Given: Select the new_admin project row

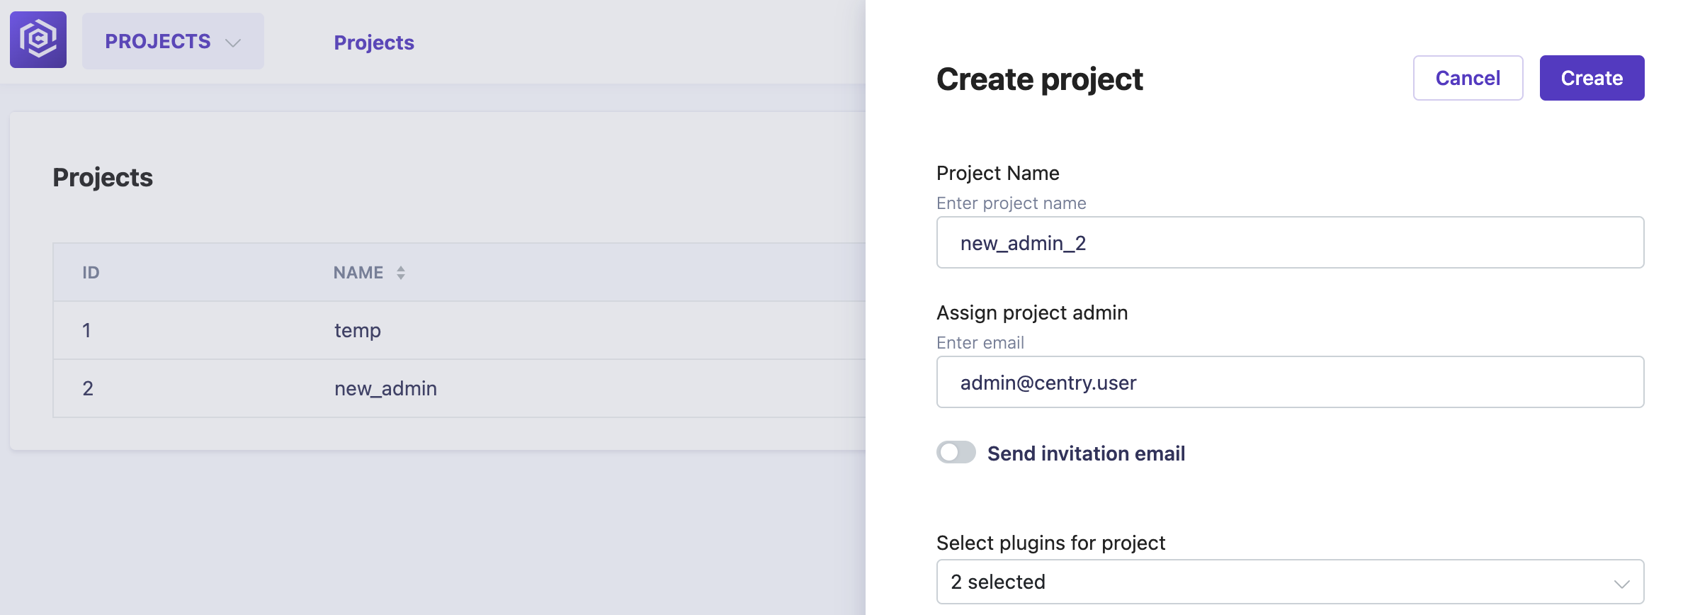Looking at the screenshot, I should click(x=459, y=388).
